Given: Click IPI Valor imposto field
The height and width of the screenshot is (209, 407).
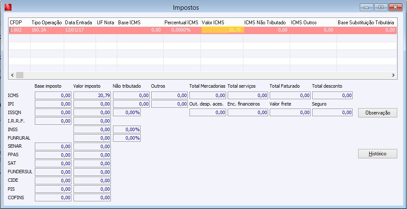Looking at the screenshot, I should coord(92,104).
